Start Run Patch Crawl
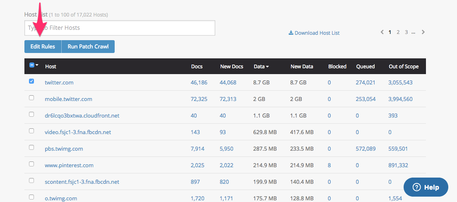The image size is (457, 202). coord(88,47)
